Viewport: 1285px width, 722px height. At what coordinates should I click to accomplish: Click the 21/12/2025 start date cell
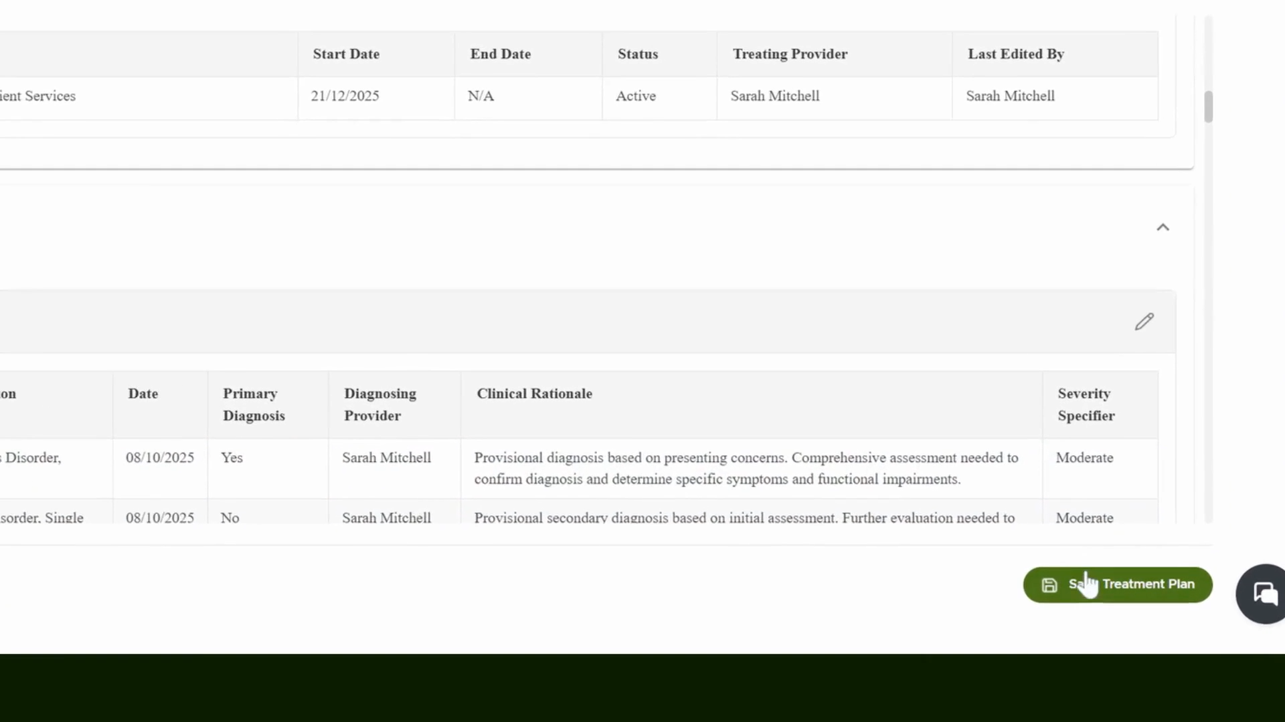pos(345,96)
